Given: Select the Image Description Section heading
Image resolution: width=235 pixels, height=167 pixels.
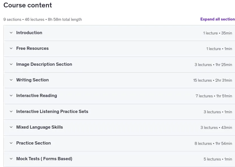Looking at the screenshot, I should point(44,64).
